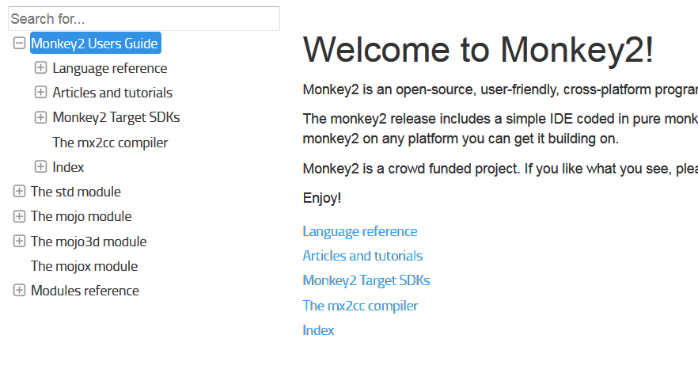Expand the Index tree node
The image size is (698, 392).
pos(41,167)
